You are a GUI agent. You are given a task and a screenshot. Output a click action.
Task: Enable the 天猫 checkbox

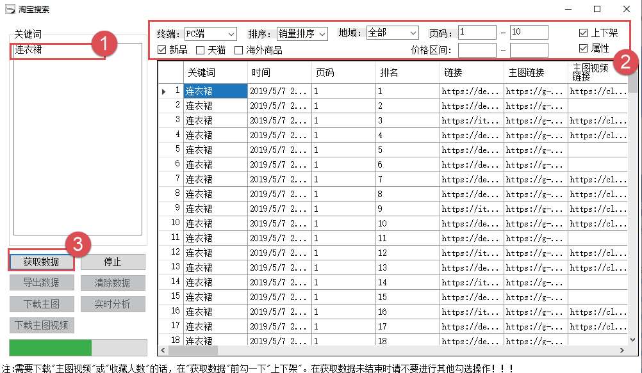200,51
